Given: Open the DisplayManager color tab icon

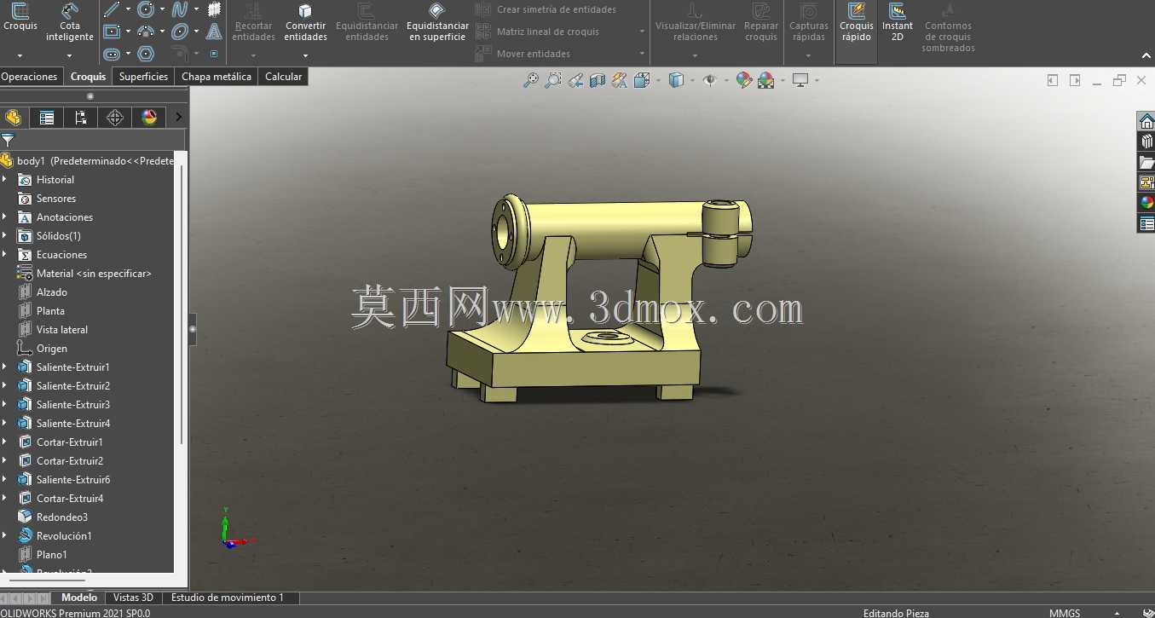Looking at the screenshot, I should [x=149, y=118].
